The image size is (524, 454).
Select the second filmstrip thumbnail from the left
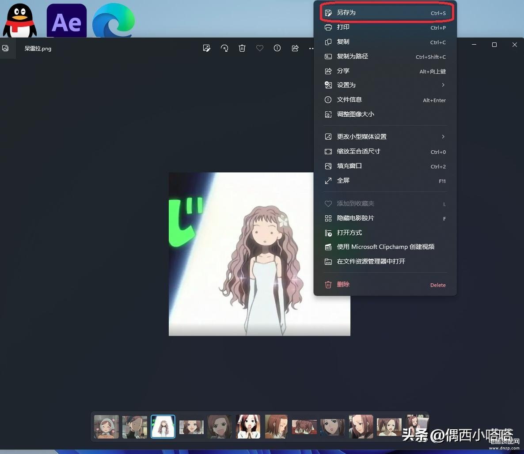coord(135,427)
